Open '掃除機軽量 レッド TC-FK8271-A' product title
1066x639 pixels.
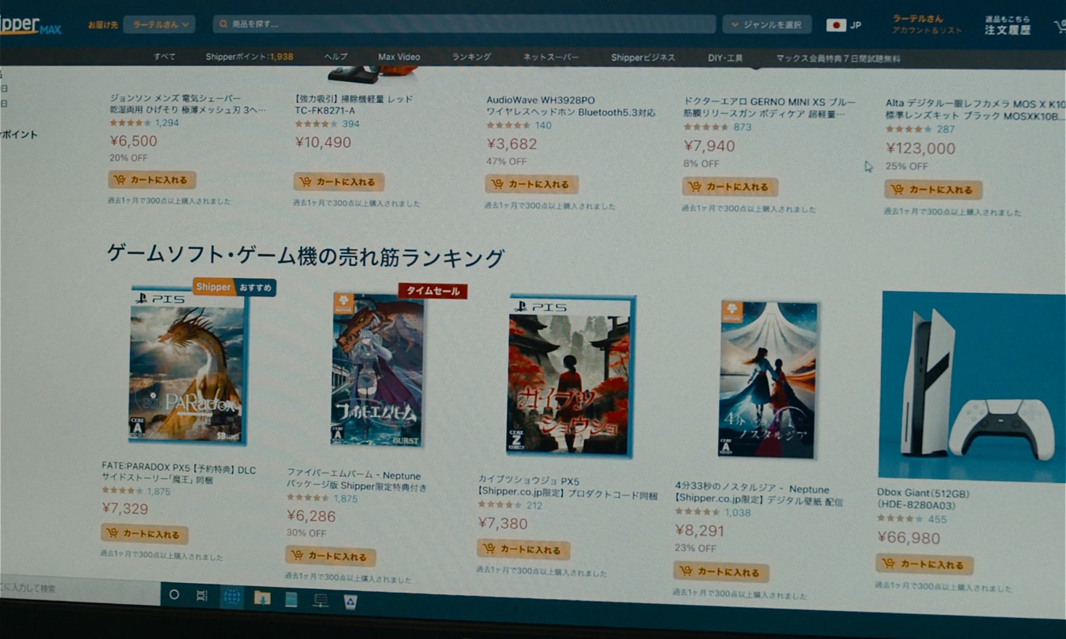point(354,105)
